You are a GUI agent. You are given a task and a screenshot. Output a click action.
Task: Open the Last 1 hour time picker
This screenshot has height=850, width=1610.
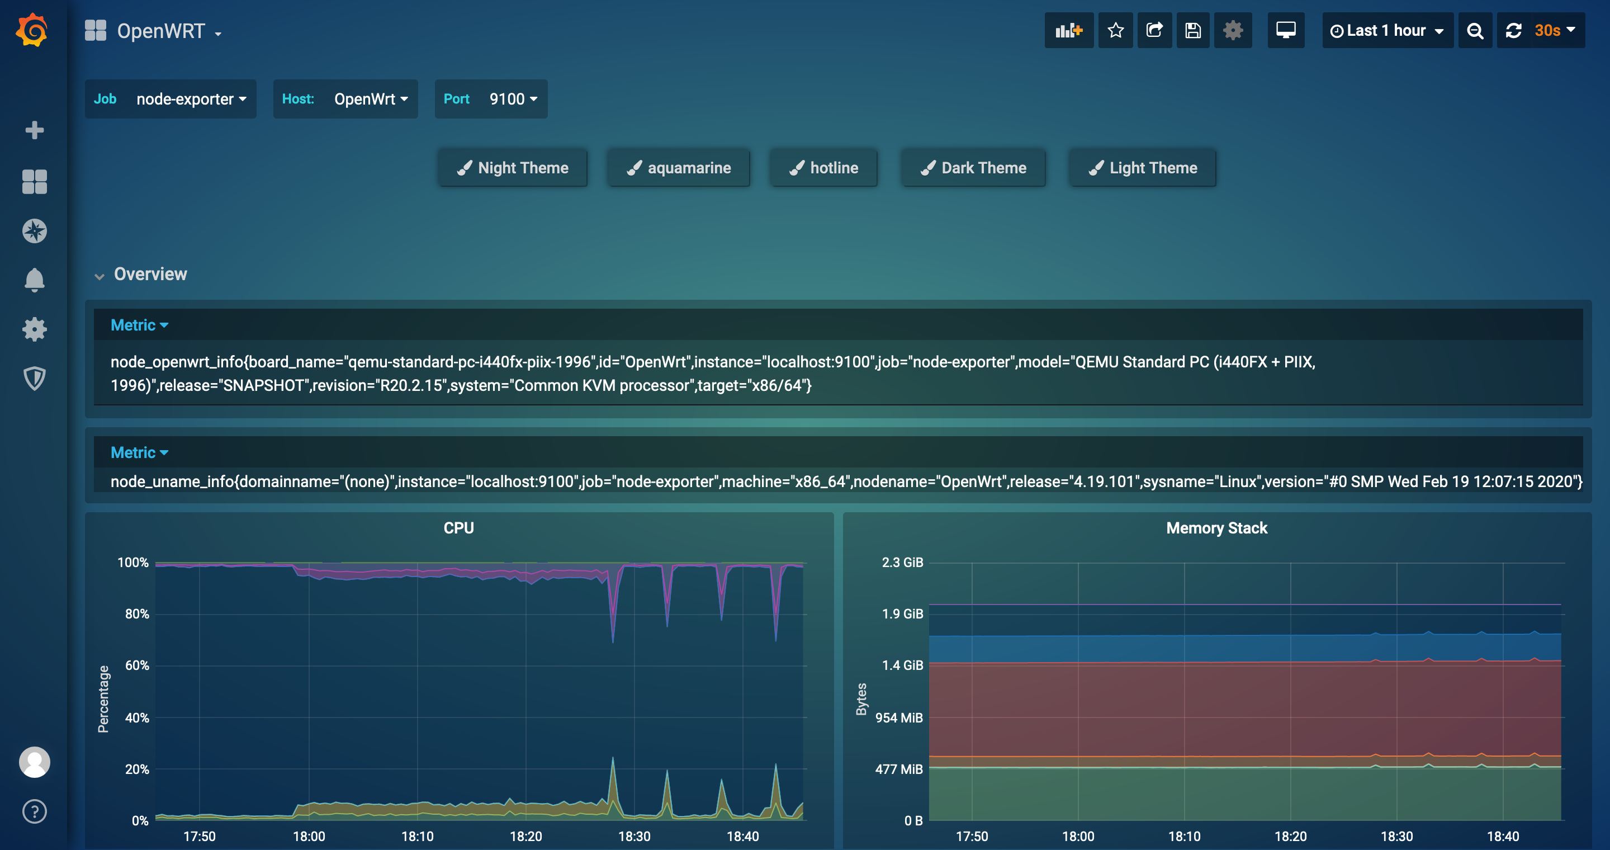click(1387, 30)
